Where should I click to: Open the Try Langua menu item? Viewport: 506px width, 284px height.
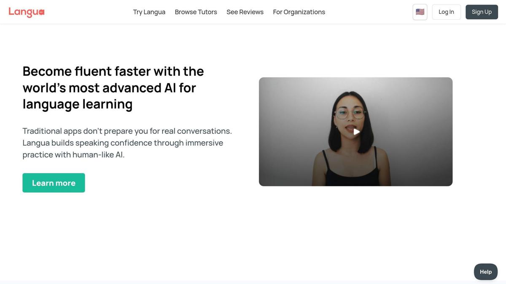[149, 12]
